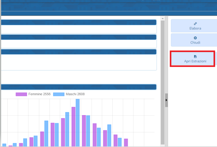217x147 pixels.
Task: Open Apri Estrazioni via its text label
Action: [x=195, y=61]
